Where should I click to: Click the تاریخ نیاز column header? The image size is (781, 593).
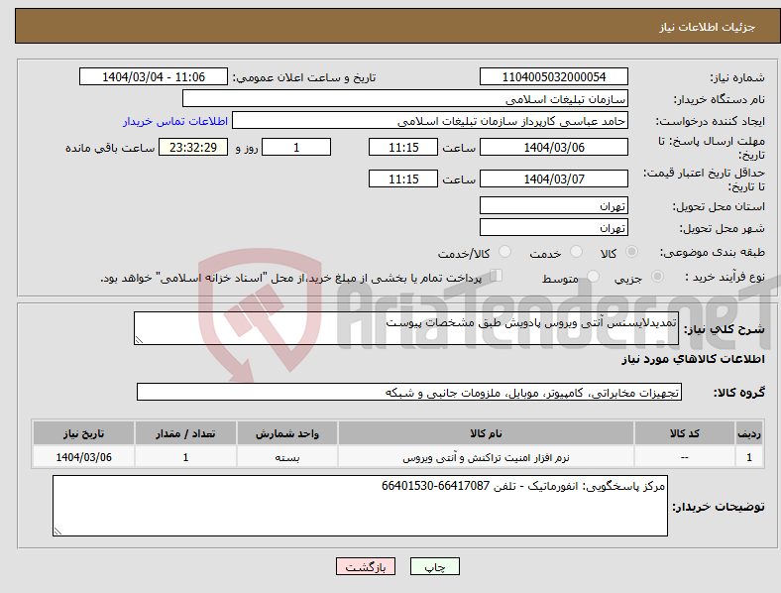[x=83, y=433]
